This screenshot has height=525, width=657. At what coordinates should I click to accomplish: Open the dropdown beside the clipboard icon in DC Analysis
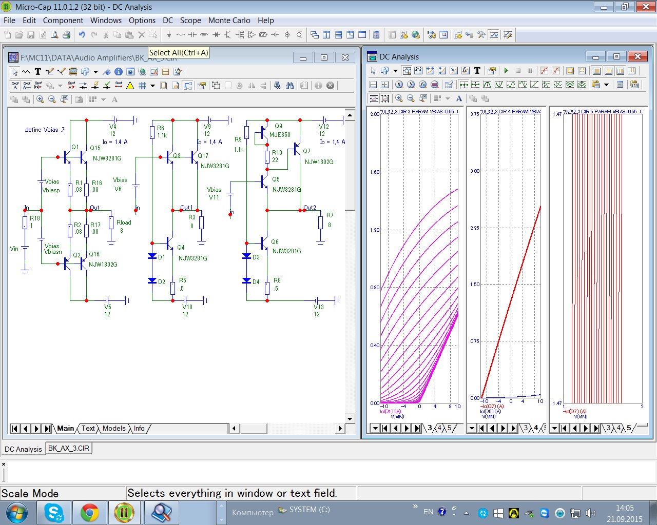pos(606,85)
